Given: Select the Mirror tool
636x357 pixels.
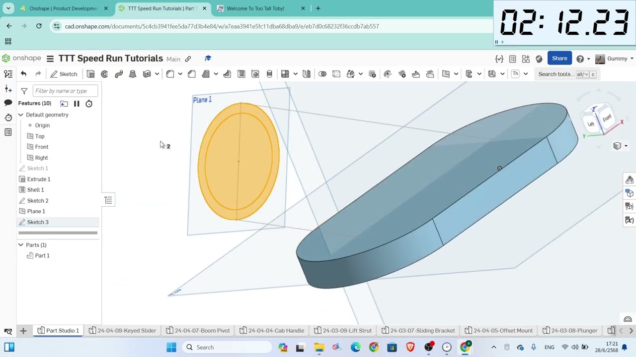Looking at the screenshot, I should tap(307, 74).
